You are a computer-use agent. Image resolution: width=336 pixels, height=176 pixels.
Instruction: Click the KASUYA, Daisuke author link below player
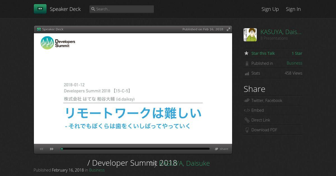pyautogui.click(x=184, y=163)
